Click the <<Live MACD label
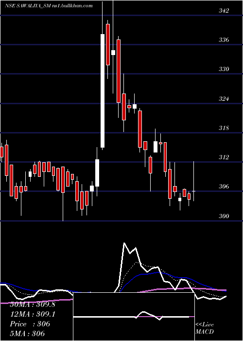This screenshot has height=341, width=243. [x=205, y=328]
